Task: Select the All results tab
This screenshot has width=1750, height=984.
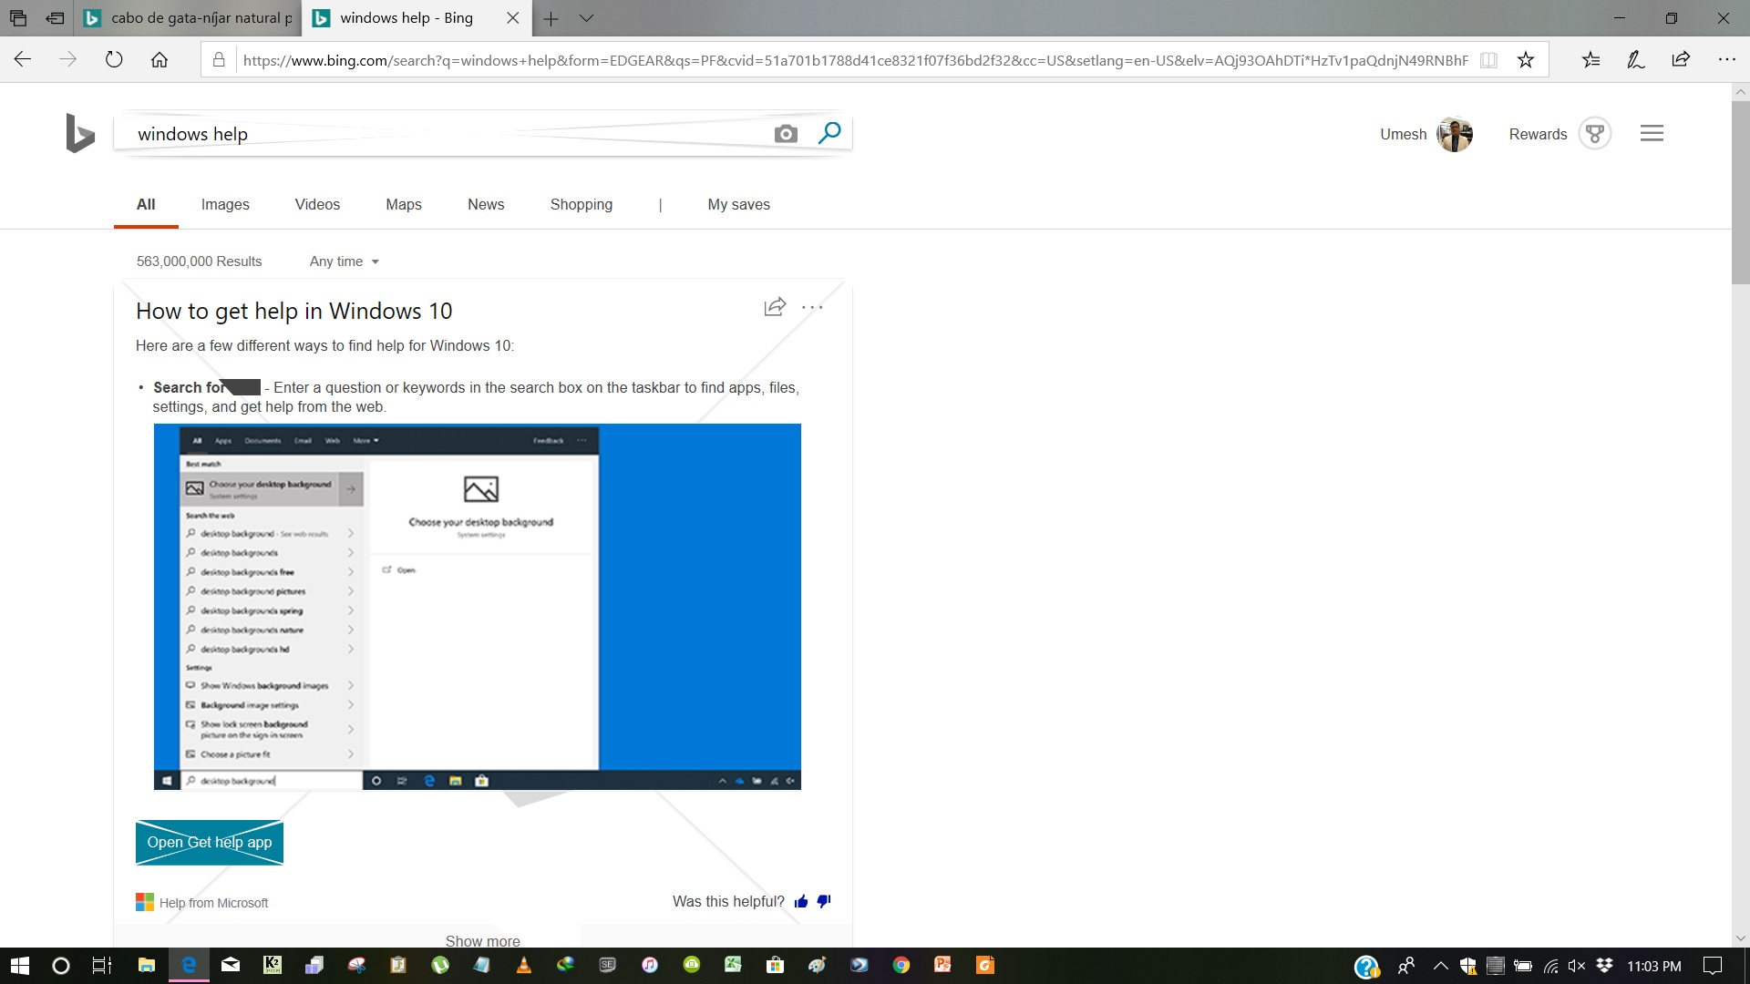Action: [146, 205]
